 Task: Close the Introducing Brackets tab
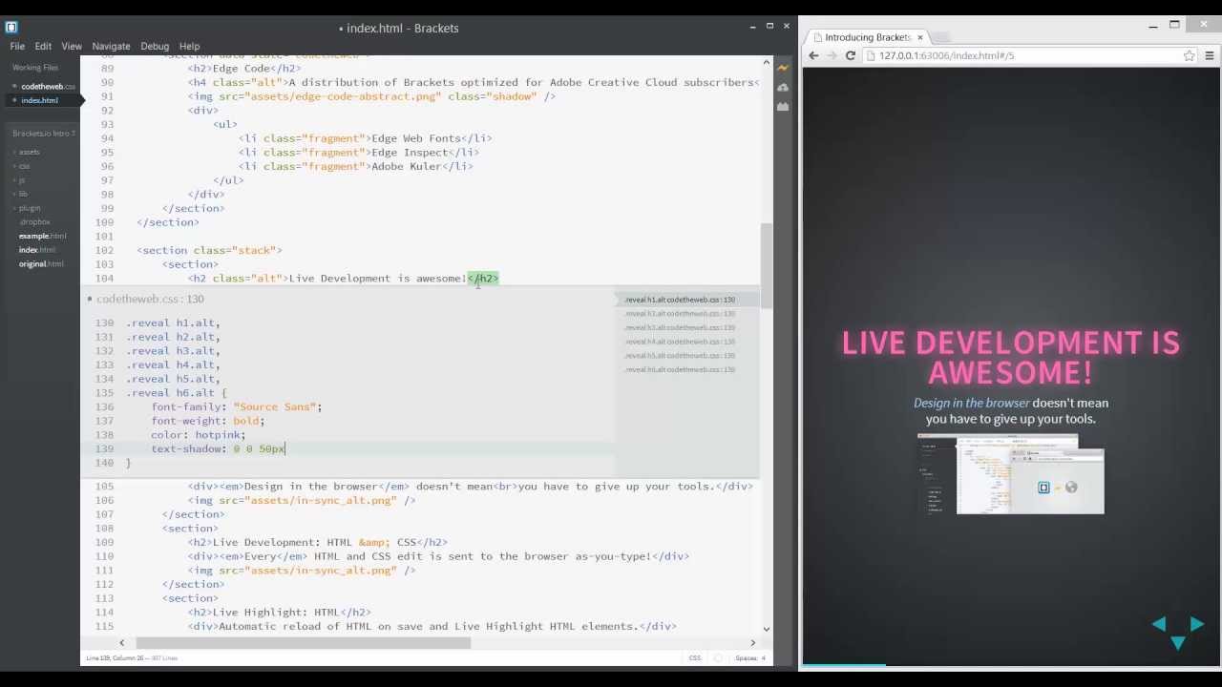[919, 37]
